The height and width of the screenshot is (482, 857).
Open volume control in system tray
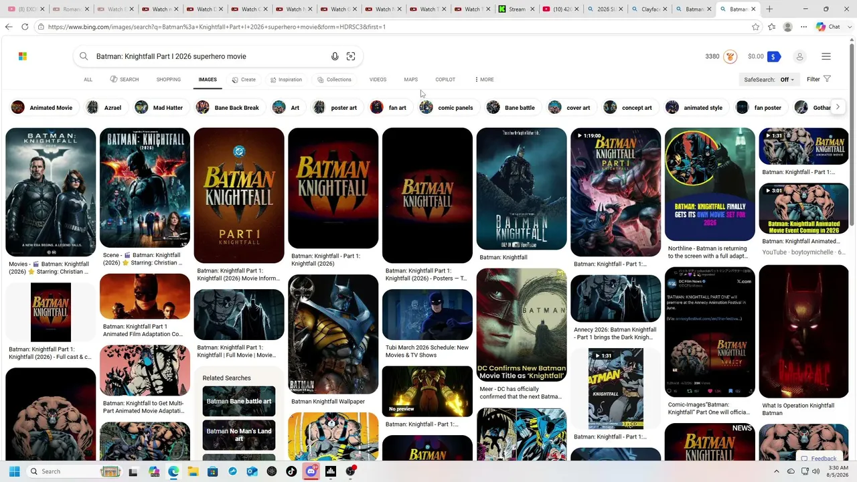coord(816,471)
